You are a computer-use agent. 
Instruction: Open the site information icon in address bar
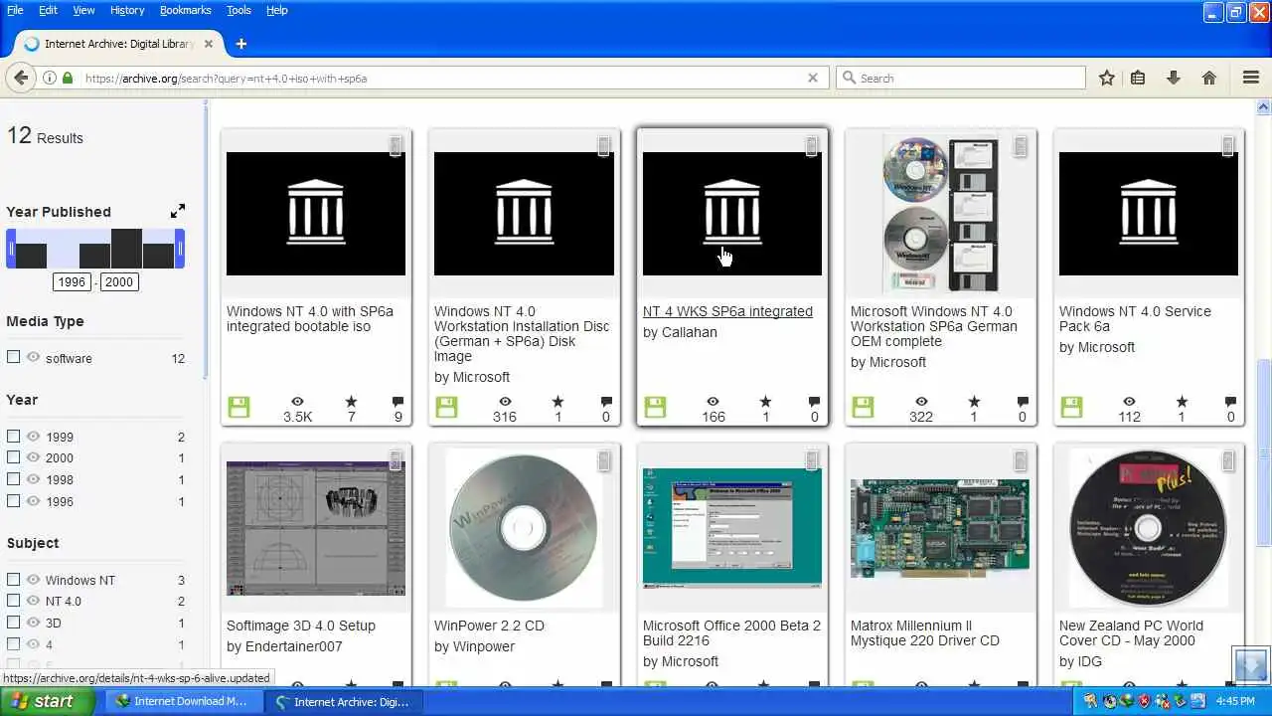[x=49, y=78]
